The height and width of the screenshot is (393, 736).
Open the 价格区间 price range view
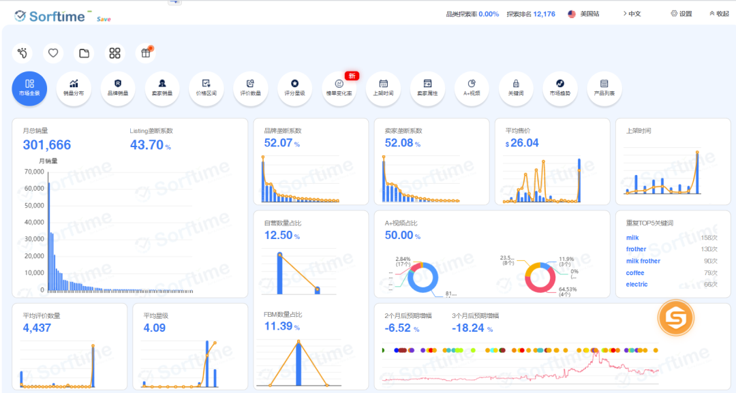pyautogui.click(x=206, y=88)
